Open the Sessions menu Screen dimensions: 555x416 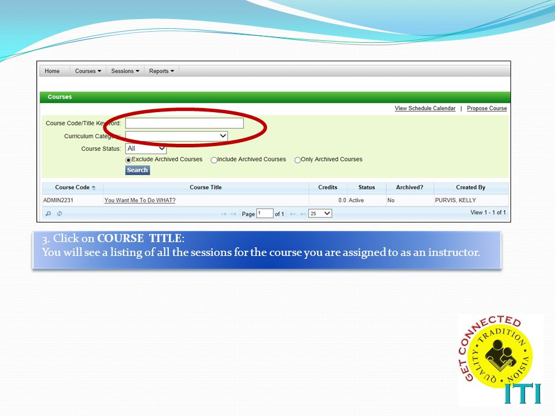tap(125, 70)
